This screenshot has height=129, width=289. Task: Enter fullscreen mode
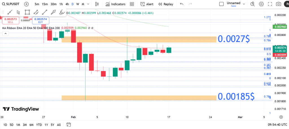[270, 4]
